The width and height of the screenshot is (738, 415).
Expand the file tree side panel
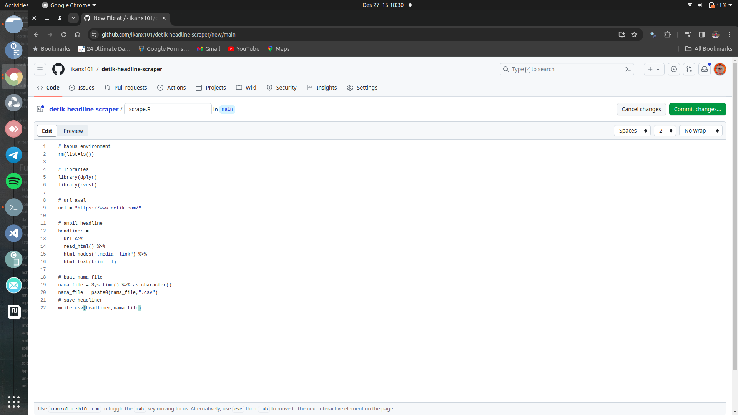pyautogui.click(x=40, y=109)
